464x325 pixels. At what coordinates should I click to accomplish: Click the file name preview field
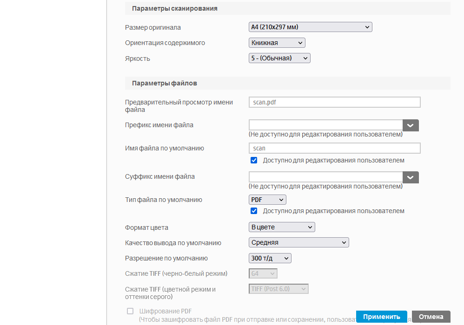335,102
